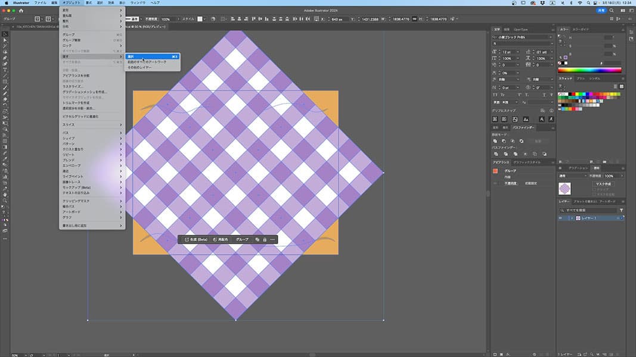This screenshot has width=636, height=357.
Task: Click the filter icon in the Layers panel
Action: (622, 211)
